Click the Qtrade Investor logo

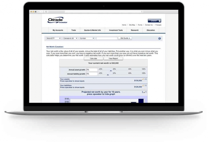57,20
